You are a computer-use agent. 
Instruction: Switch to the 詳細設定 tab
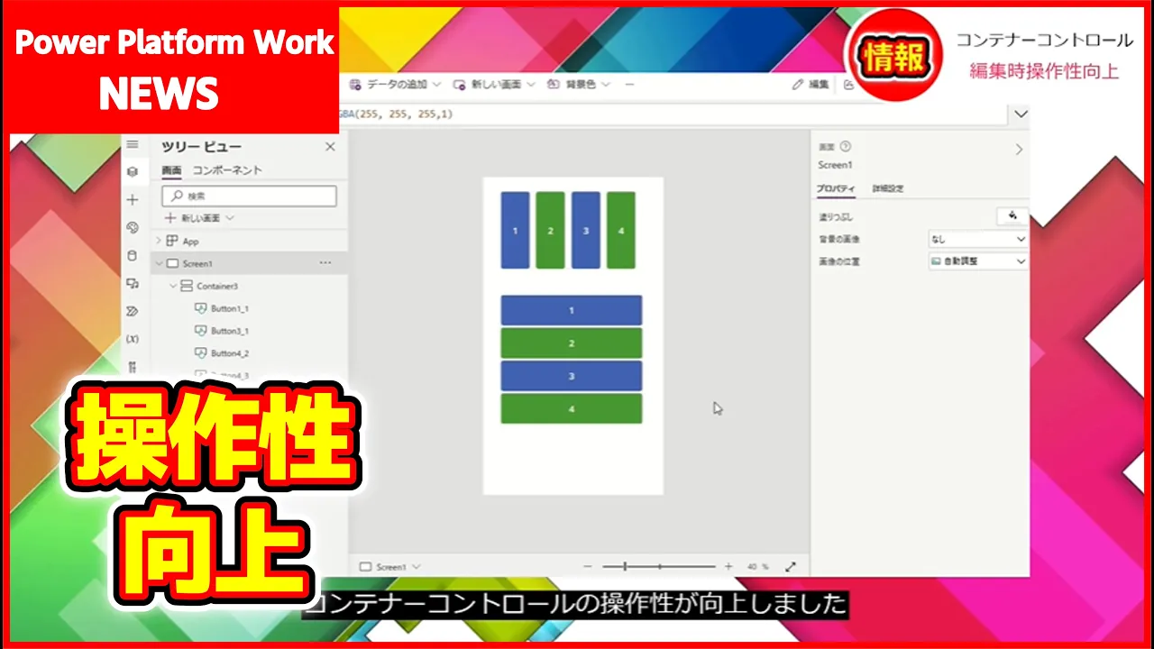[x=888, y=188]
